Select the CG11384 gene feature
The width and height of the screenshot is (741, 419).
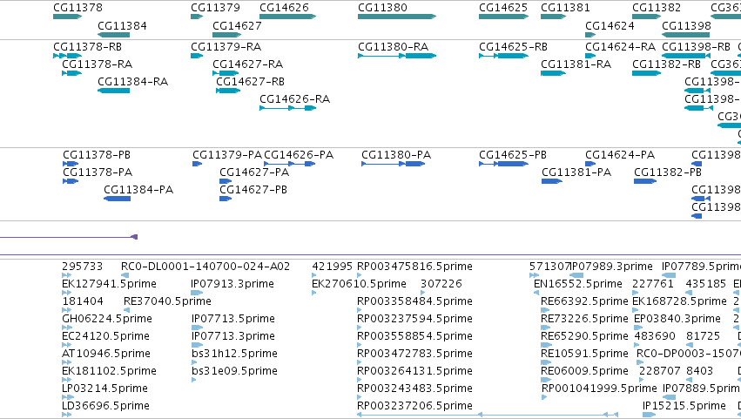113,35
